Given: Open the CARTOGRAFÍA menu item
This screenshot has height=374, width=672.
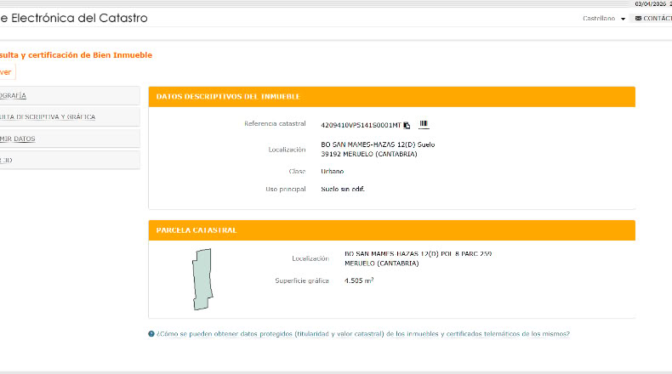Looking at the screenshot, I should tap(70, 95).
